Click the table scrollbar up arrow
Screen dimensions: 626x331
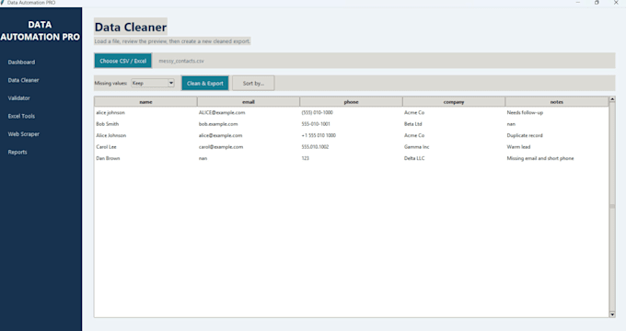click(612, 99)
